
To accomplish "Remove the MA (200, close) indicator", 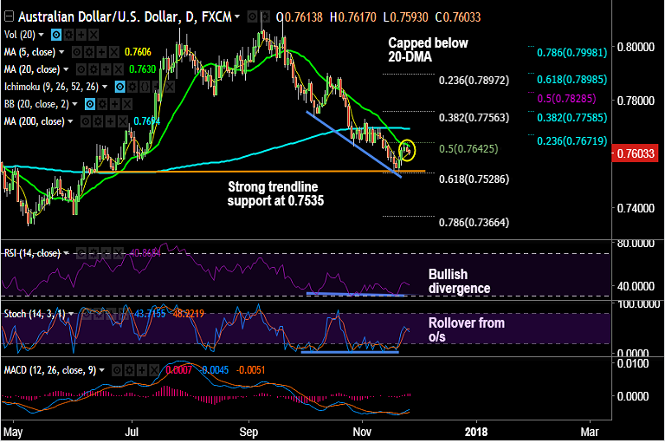I will (123, 122).
